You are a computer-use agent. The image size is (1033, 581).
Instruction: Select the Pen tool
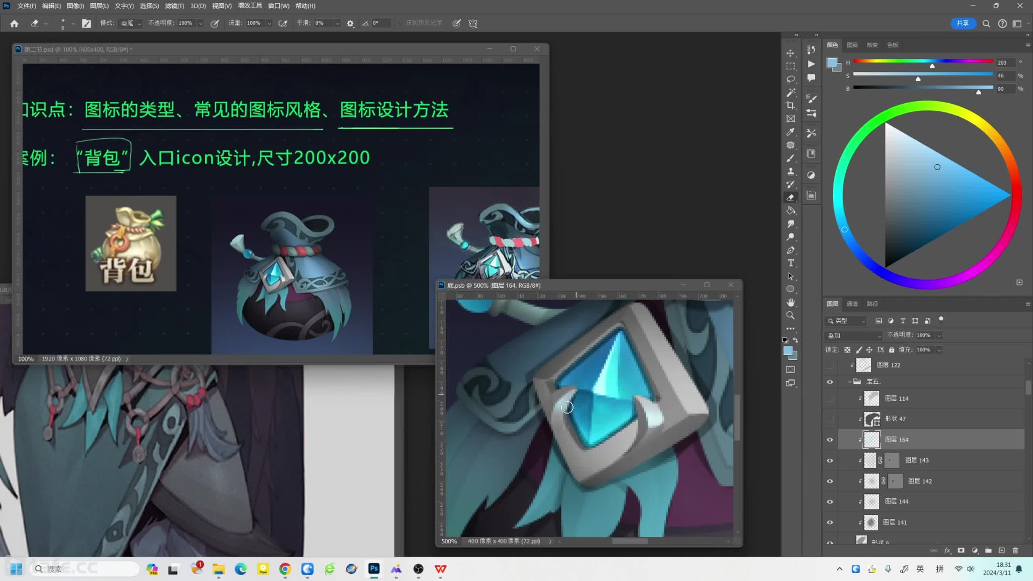tap(790, 250)
